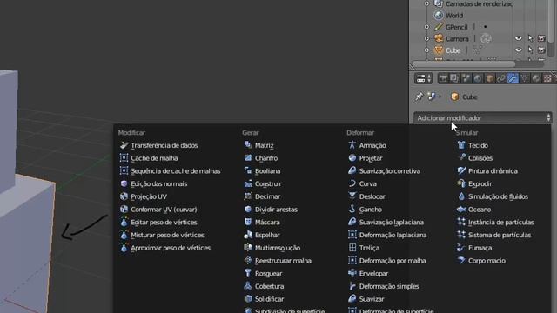
Task: Expand the Cube tree row
Action: 426,50
